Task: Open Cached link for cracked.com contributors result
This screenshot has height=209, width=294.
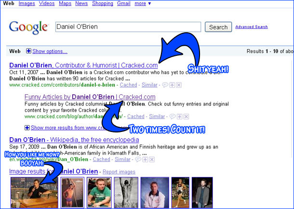Action: [x=128, y=85]
